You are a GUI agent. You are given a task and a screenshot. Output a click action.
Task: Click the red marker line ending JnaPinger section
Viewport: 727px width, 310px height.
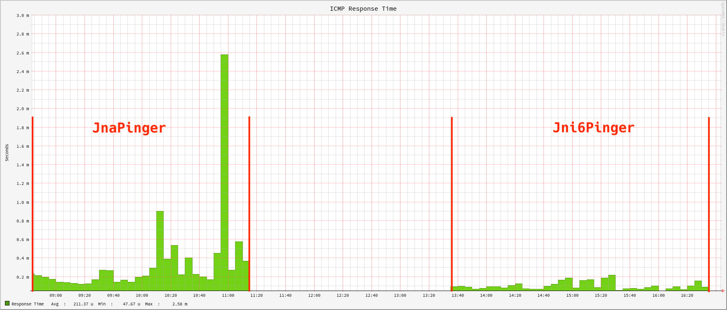coord(249,204)
